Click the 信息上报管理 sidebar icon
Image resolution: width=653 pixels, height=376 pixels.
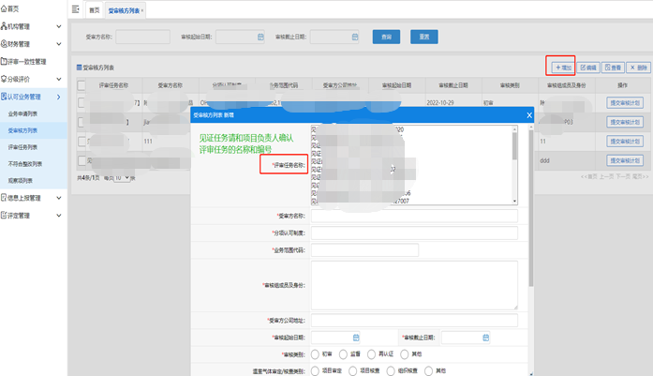pyautogui.click(x=4, y=198)
